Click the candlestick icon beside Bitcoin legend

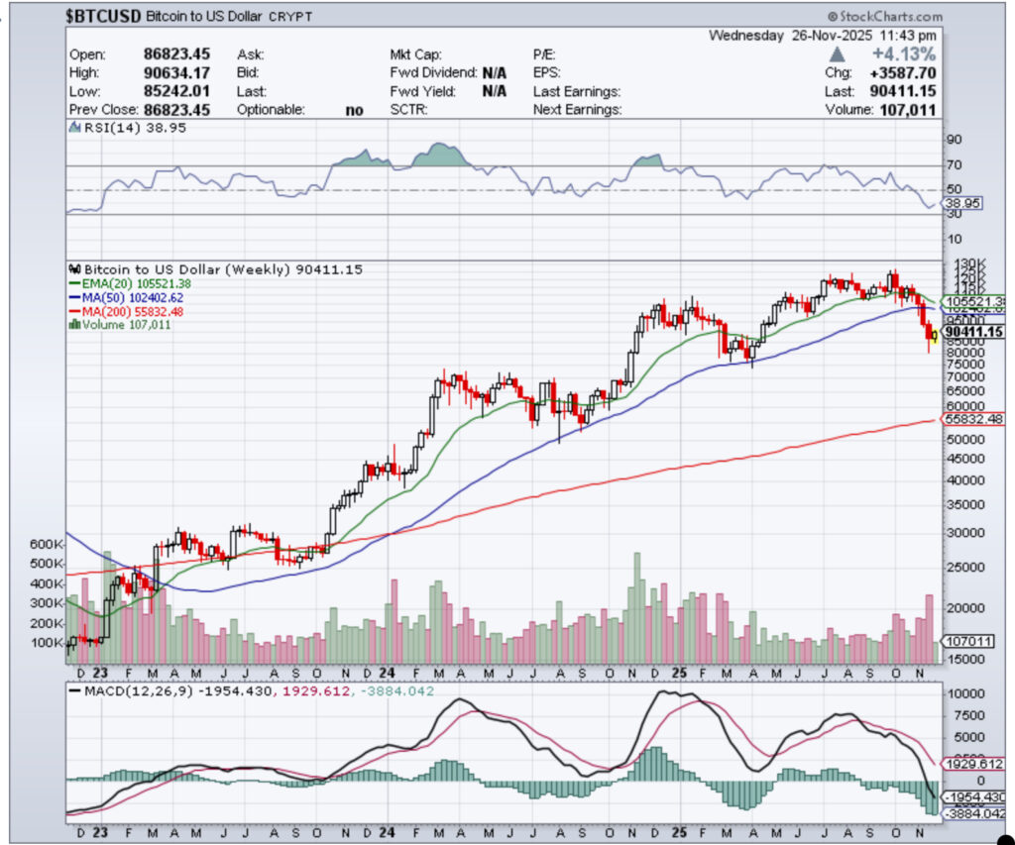point(72,268)
